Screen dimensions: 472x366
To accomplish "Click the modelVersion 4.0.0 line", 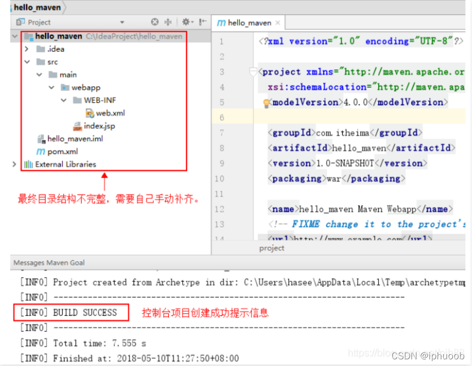I will [x=358, y=103].
